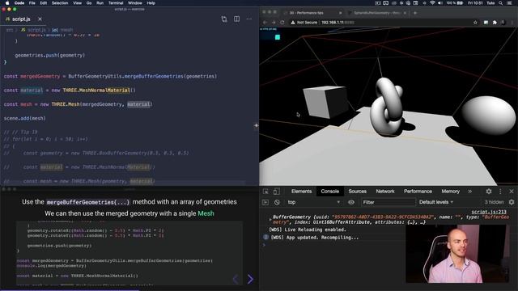Click the green Mesh link in slide
Image resolution: width=518 pixels, height=291 pixels.
tap(206, 213)
